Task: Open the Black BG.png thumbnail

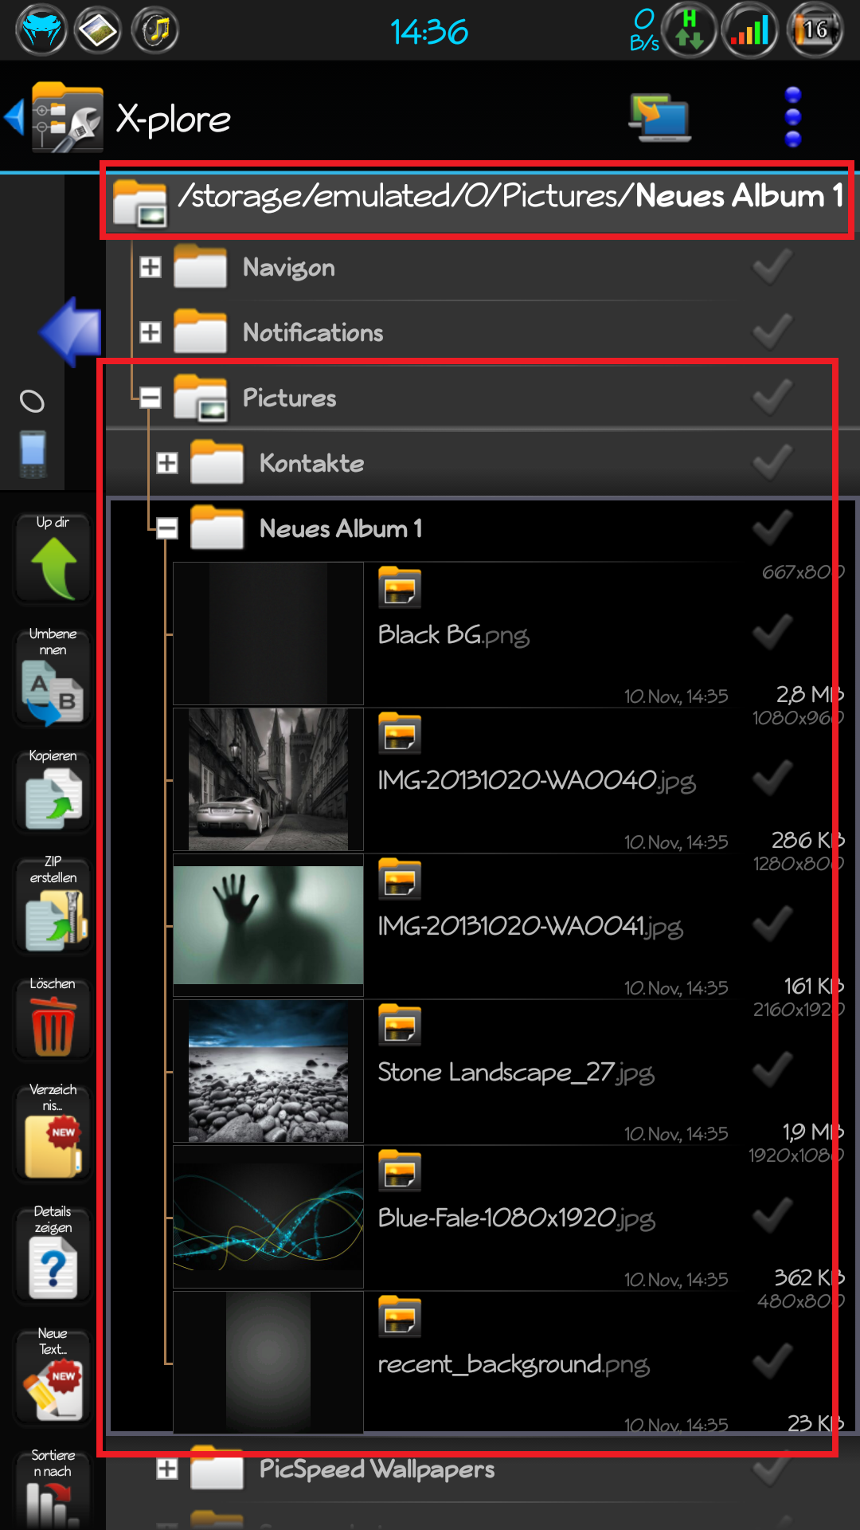Action: coord(268,634)
